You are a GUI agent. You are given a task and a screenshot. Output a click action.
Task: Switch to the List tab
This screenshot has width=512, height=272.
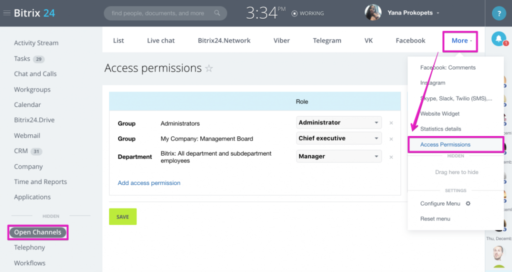coord(118,40)
